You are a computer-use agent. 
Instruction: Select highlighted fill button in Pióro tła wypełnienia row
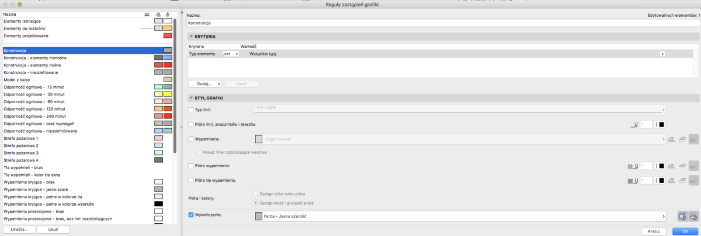pyautogui.click(x=693, y=181)
